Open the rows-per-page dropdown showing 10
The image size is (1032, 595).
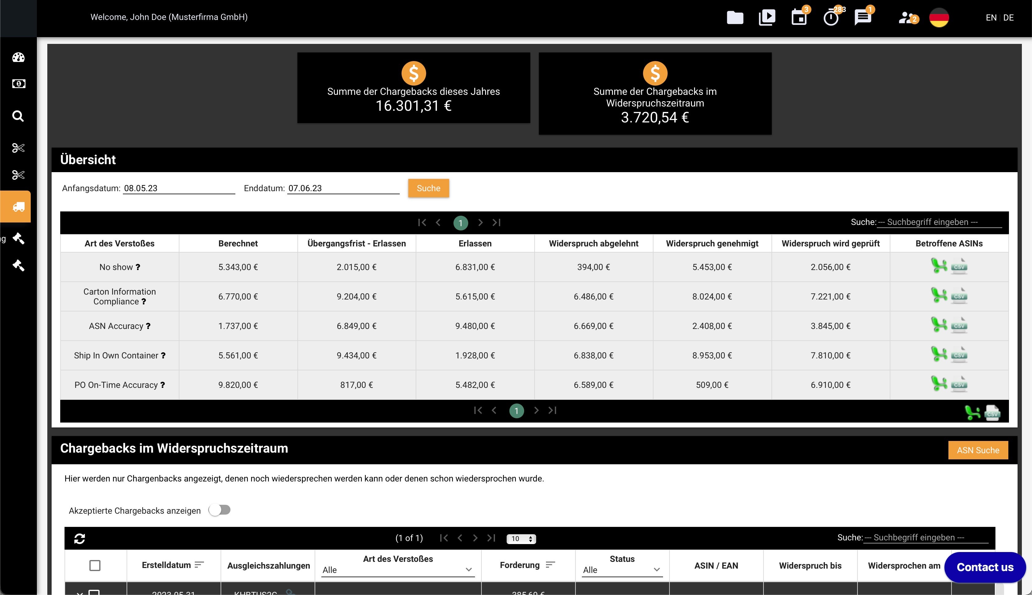coord(521,539)
